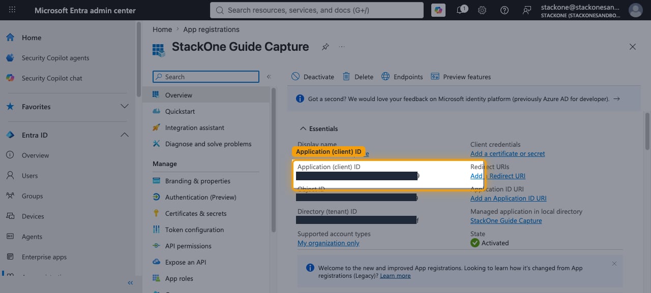Dismiss the welcome App registrations banner
Viewport: 651px width, 293px height.
pyautogui.click(x=614, y=264)
